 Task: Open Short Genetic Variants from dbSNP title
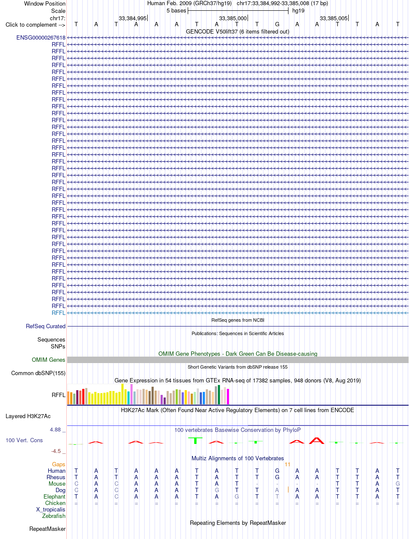point(238,367)
